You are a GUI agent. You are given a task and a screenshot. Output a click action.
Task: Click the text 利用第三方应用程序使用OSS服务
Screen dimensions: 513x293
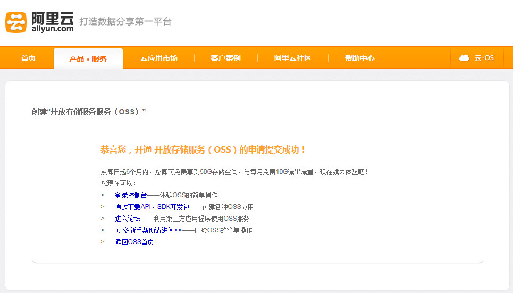coord(201,219)
